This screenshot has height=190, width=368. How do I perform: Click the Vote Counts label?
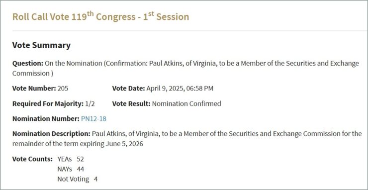point(32,159)
